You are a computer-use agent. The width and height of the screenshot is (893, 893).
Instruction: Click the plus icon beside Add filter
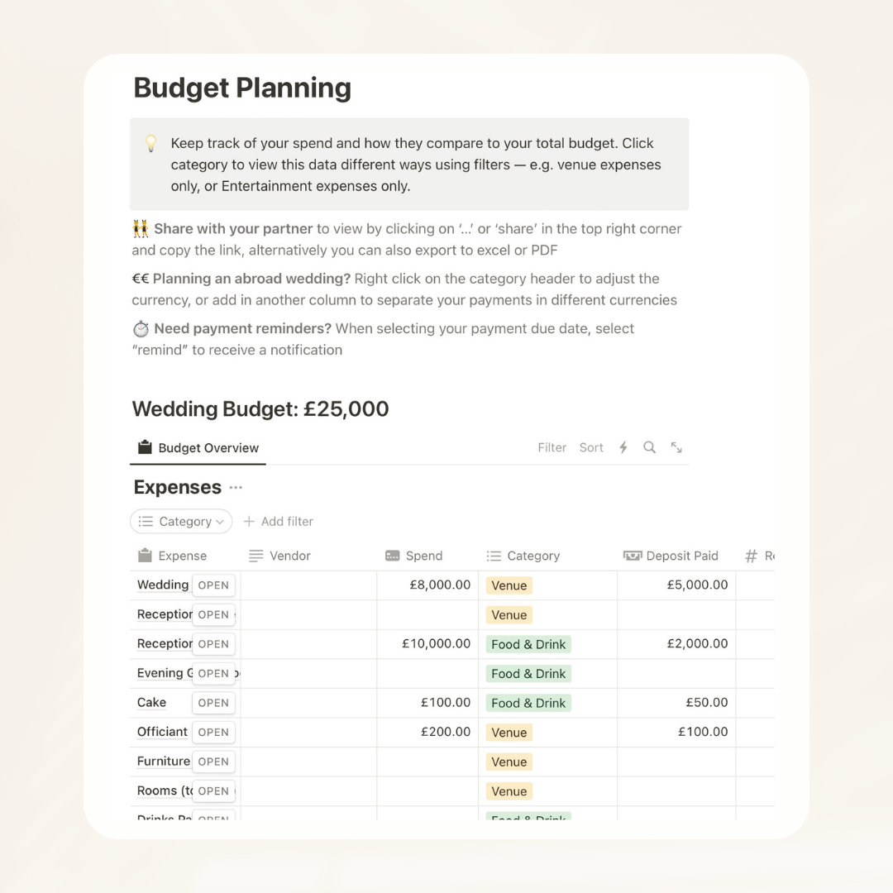click(x=249, y=522)
